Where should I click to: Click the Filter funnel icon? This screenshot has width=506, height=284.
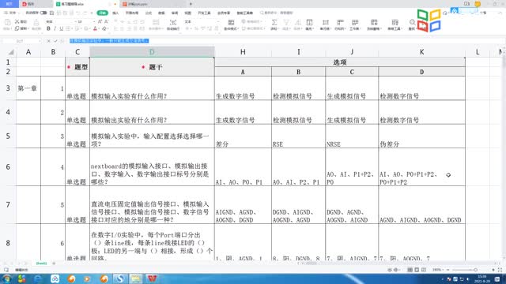(286, 22)
